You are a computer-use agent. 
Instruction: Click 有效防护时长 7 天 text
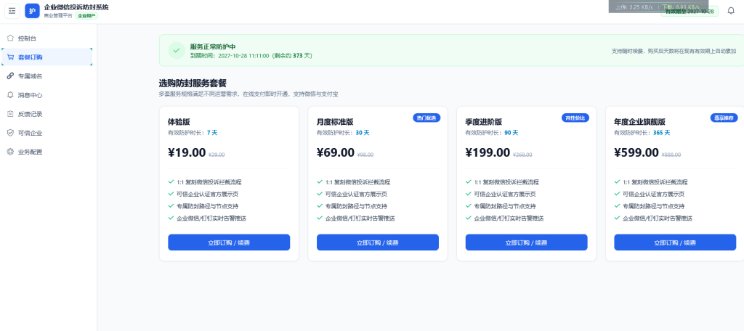tap(193, 133)
